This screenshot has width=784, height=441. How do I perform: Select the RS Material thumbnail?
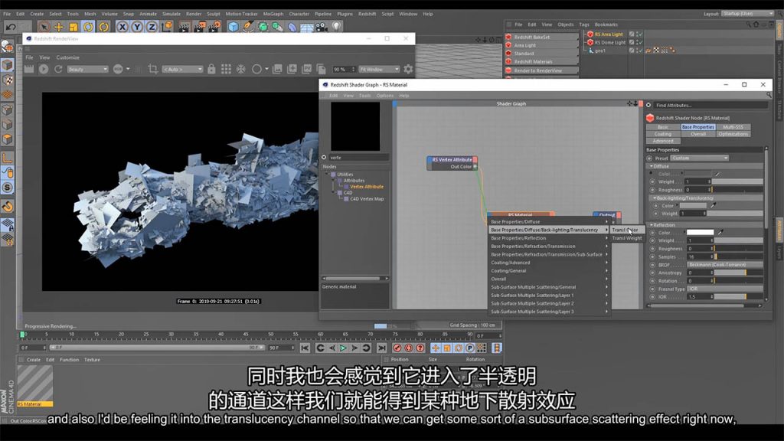pos(34,386)
